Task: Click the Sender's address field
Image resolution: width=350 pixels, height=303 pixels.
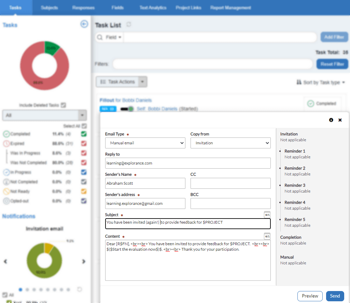Action: pos(145,203)
